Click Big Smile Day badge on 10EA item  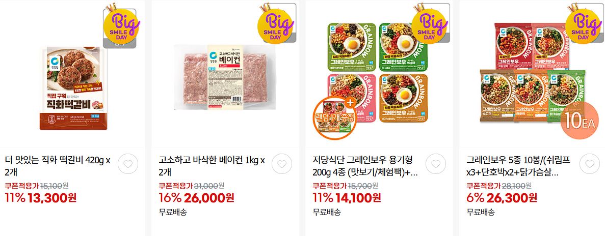pos(584,24)
